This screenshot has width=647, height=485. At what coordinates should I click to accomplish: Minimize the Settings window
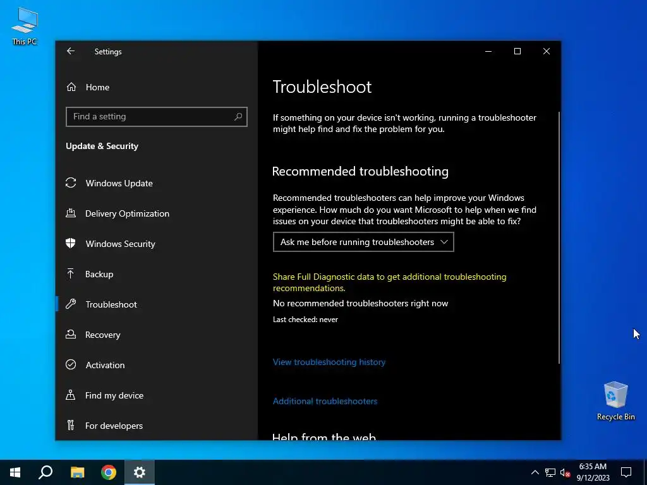click(488, 51)
